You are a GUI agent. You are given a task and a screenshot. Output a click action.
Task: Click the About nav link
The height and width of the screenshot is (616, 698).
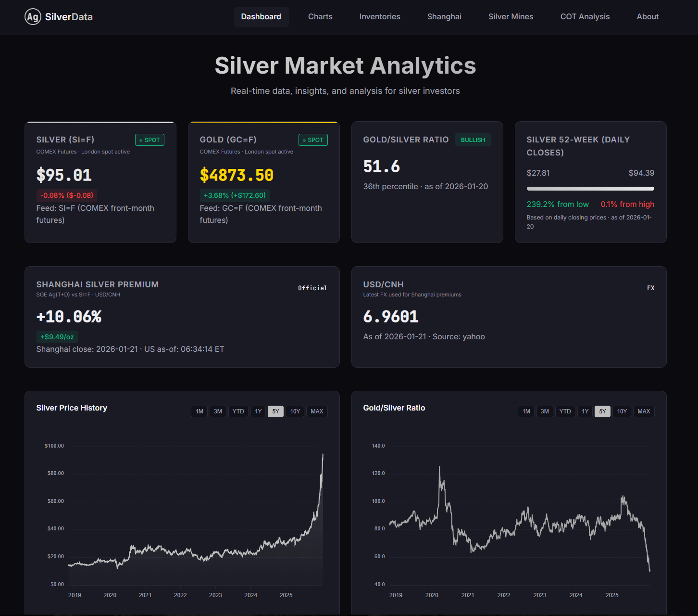click(x=648, y=17)
